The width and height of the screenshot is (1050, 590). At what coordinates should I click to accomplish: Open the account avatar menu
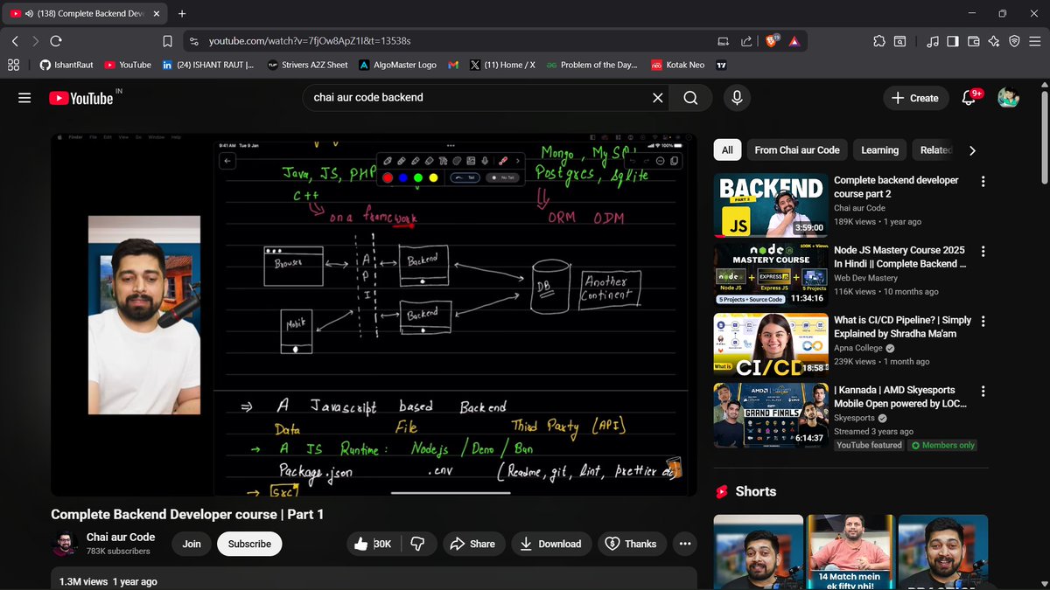[1008, 98]
